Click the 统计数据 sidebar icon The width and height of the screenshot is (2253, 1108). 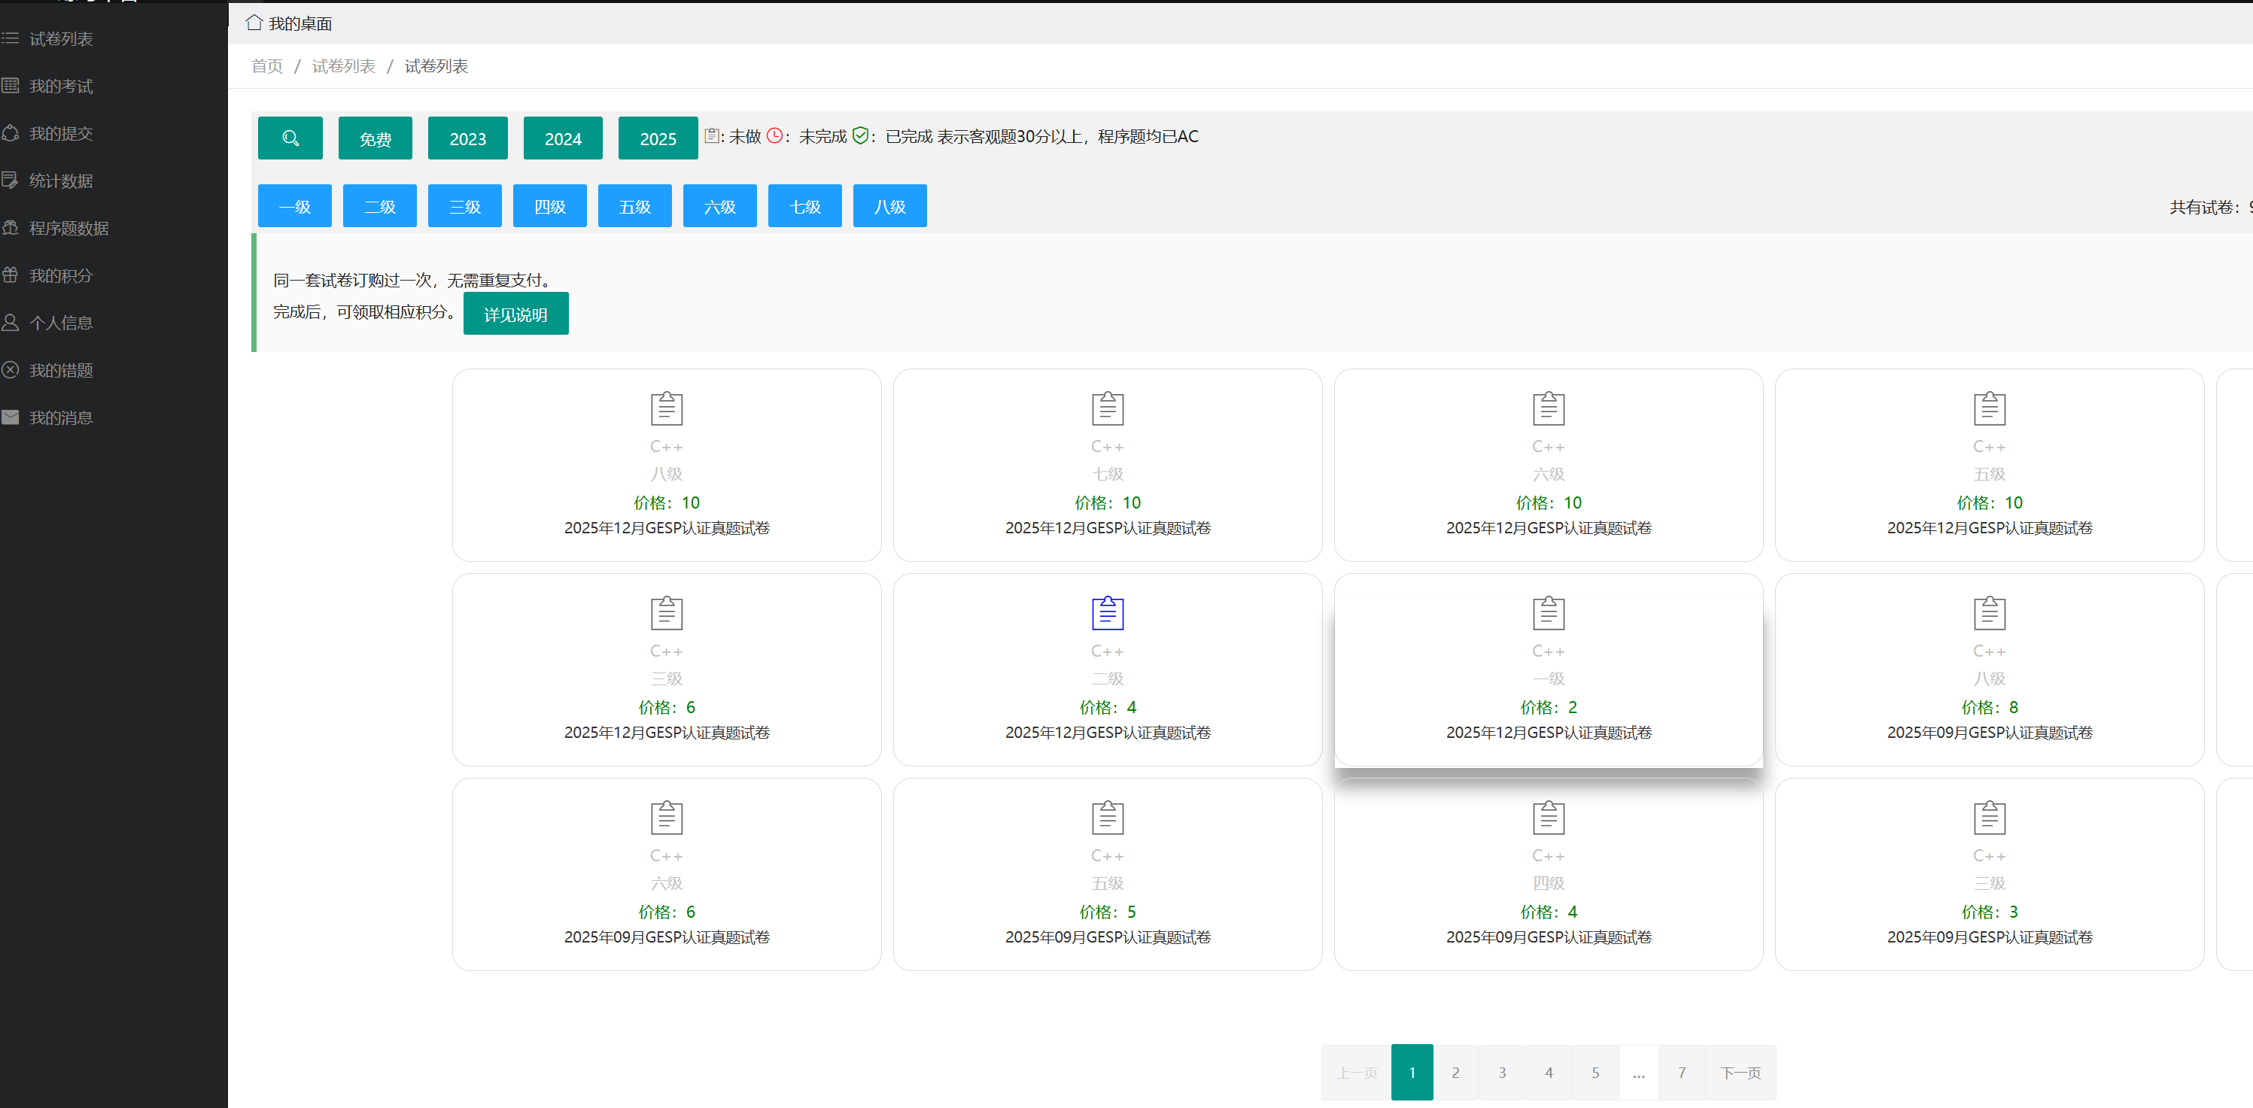pyautogui.click(x=11, y=180)
